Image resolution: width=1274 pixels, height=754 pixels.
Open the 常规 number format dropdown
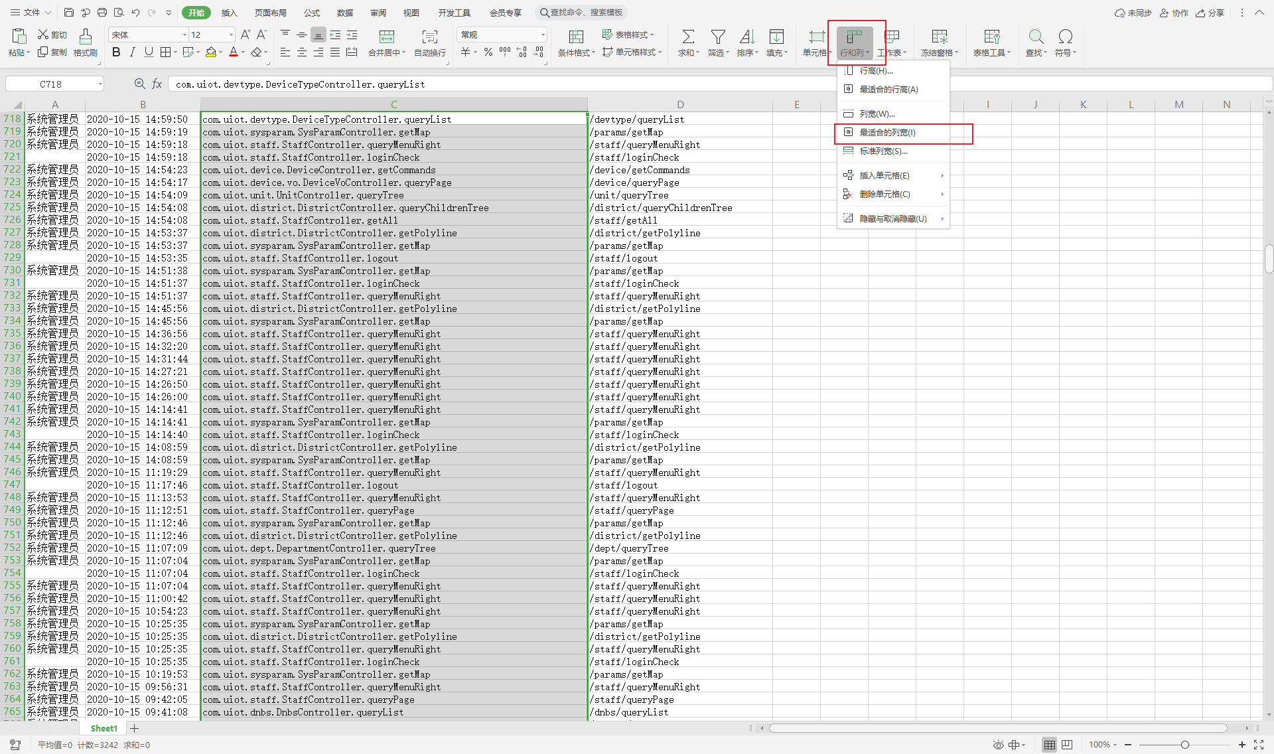point(542,35)
